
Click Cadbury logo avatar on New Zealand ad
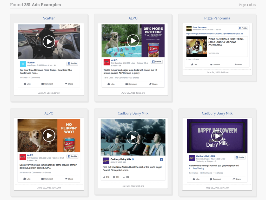coord(106,161)
